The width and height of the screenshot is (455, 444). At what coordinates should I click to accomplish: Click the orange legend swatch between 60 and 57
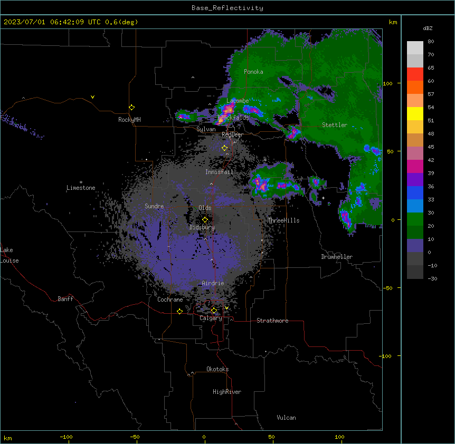[415, 87]
